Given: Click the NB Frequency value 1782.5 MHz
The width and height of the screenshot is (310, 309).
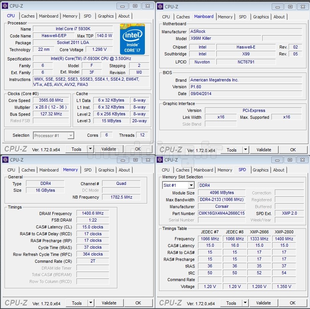Looking at the screenshot, I should [122, 197].
